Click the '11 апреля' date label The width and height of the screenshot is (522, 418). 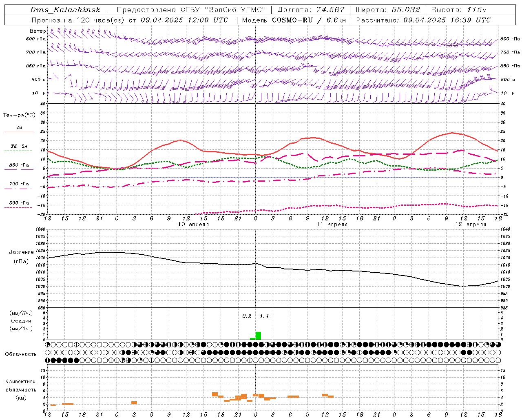(332, 224)
